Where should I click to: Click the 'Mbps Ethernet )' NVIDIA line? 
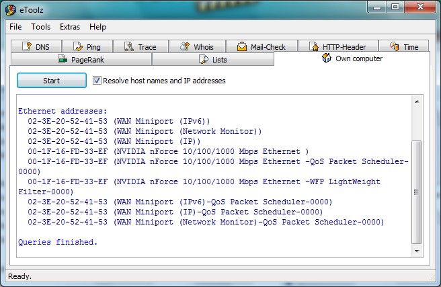pos(168,151)
